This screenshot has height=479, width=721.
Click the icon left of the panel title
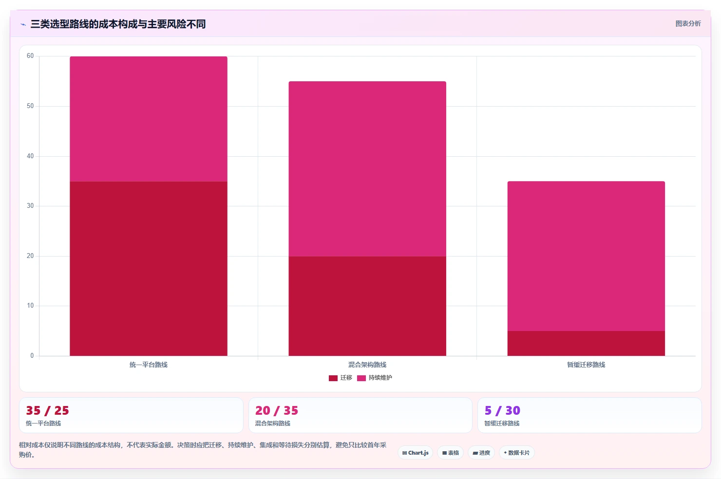click(23, 24)
